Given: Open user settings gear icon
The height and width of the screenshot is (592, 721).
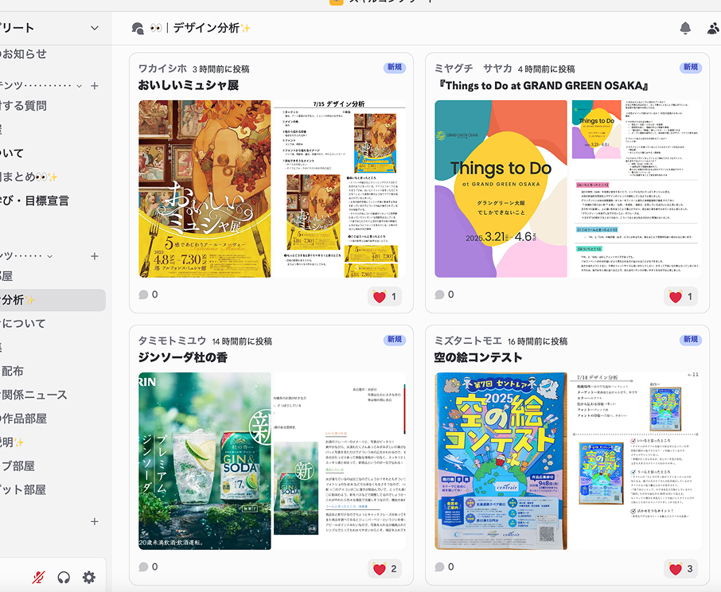Looking at the screenshot, I should pos(88,578).
